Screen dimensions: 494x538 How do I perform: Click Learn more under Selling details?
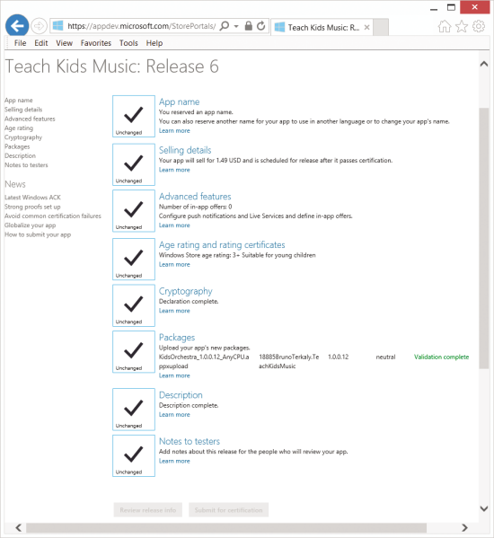click(x=174, y=170)
